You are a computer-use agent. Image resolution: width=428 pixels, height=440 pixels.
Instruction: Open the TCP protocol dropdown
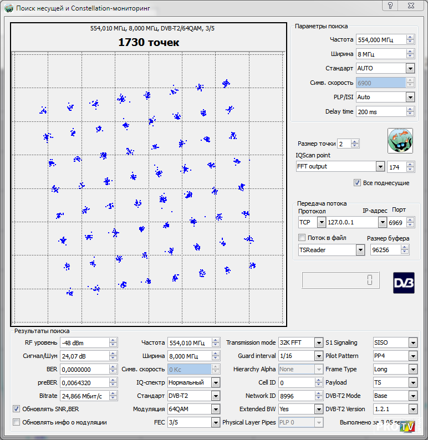pyautogui.click(x=321, y=222)
